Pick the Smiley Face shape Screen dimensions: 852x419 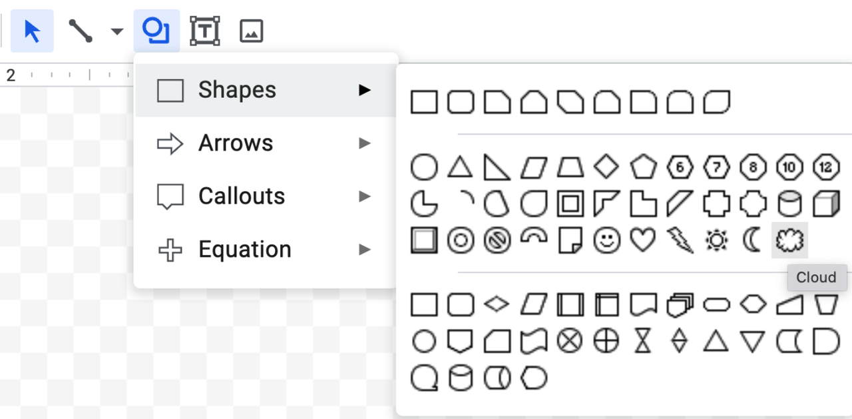tap(606, 240)
